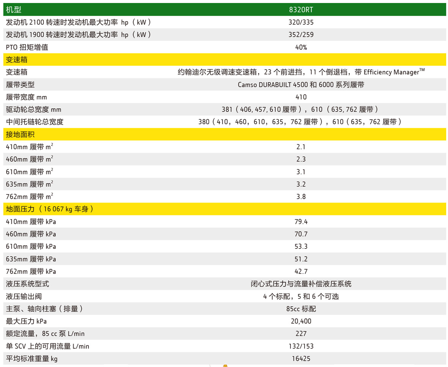This screenshot has height=367, width=448.
Task: Click the ground area value 2.3
Action: coord(301,159)
